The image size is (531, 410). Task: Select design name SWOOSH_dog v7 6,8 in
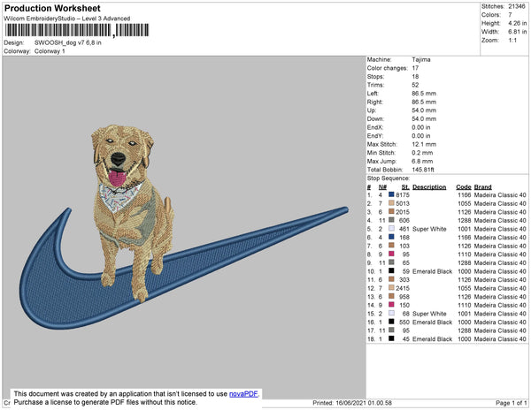click(68, 42)
